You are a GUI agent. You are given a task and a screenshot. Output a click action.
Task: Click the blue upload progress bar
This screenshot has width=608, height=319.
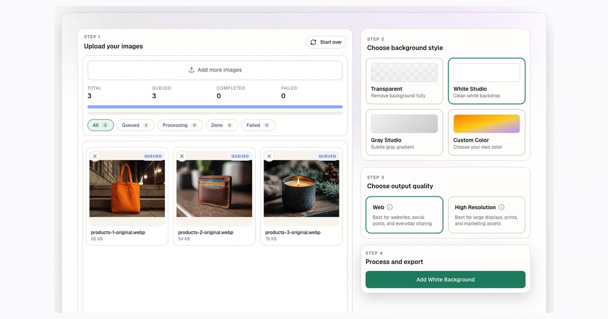[215, 107]
